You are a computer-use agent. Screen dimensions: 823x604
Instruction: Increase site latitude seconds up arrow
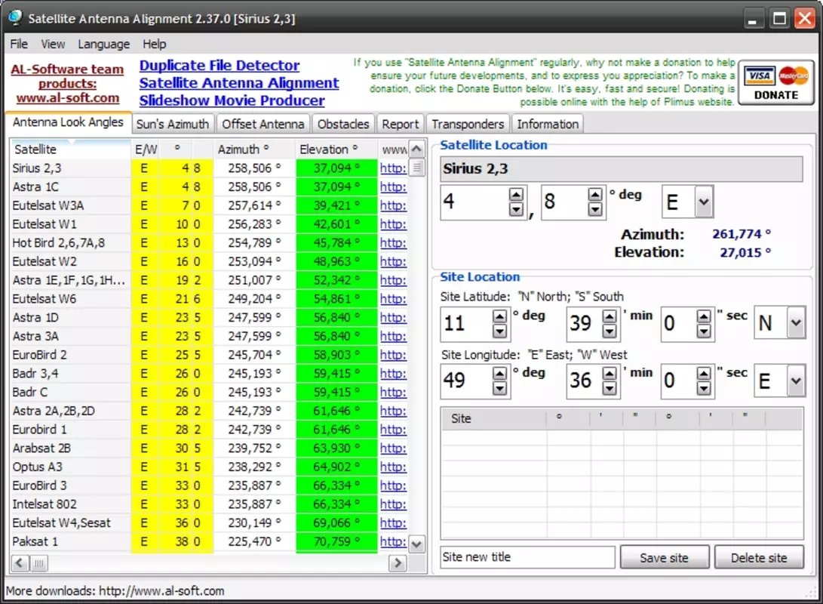pyautogui.click(x=704, y=316)
